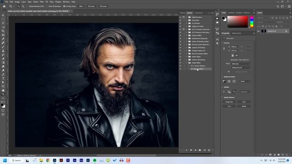
Task: Click the Windows Start button
Action: point(5,160)
